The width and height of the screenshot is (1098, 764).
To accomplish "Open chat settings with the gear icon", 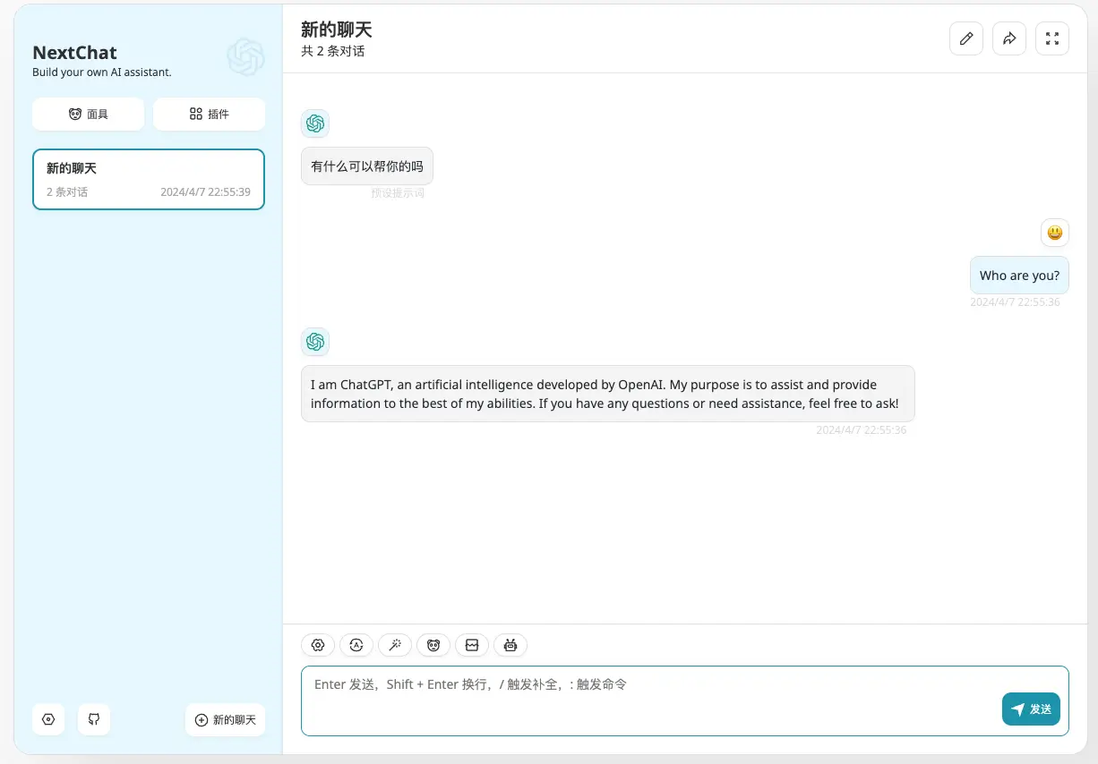I will click(318, 645).
